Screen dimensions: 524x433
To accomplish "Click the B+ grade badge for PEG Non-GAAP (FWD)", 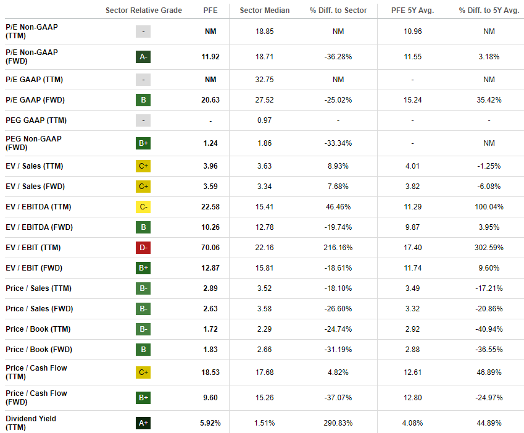I will [143, 143].
